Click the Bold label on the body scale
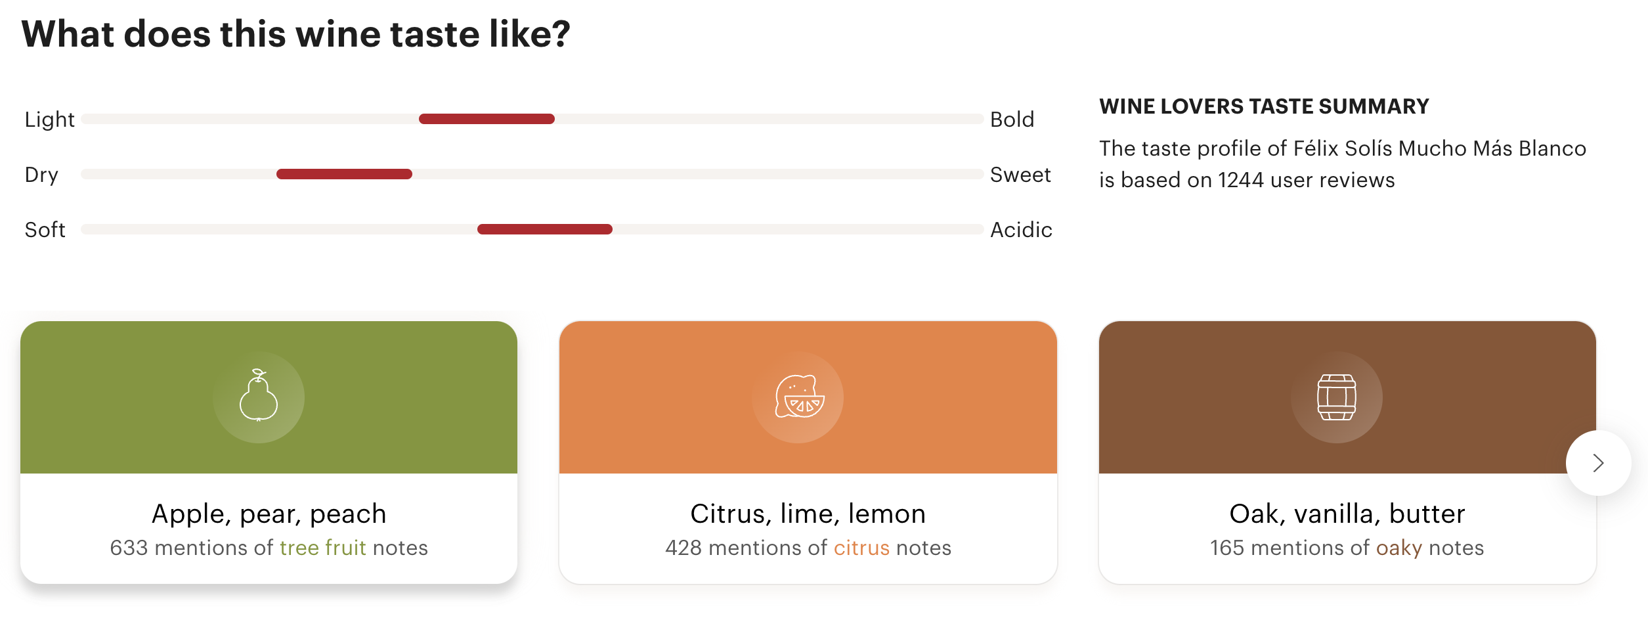This screenshot has height=641, width=1648. (x=1012, y=120)
